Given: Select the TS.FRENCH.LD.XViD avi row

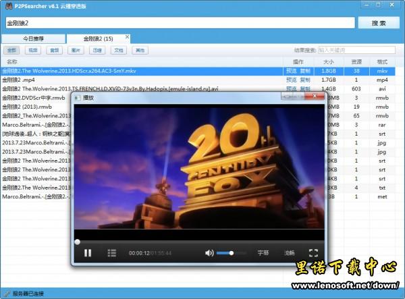Looking at the screenshot, I should [x=198, y=88].
